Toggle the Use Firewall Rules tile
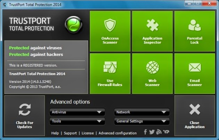 tap(110, 73)
